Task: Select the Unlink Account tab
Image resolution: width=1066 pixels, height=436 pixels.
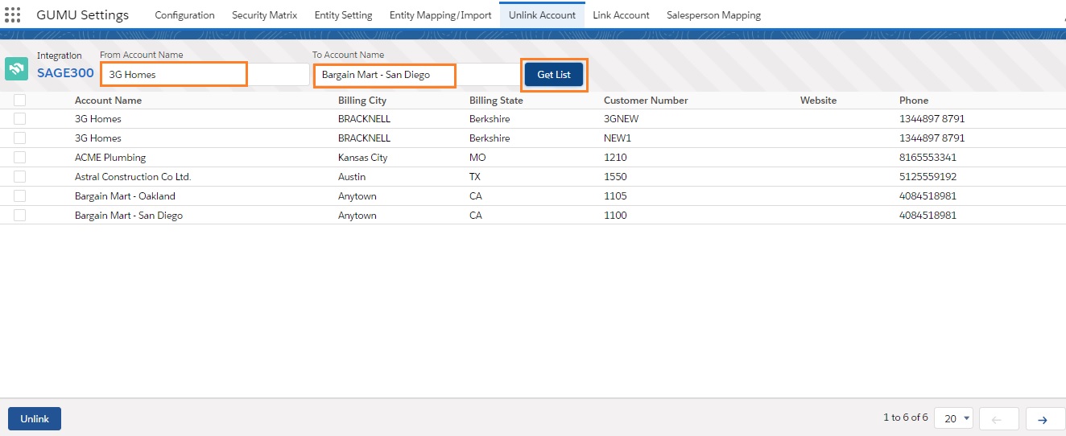Action: point(542,14)
